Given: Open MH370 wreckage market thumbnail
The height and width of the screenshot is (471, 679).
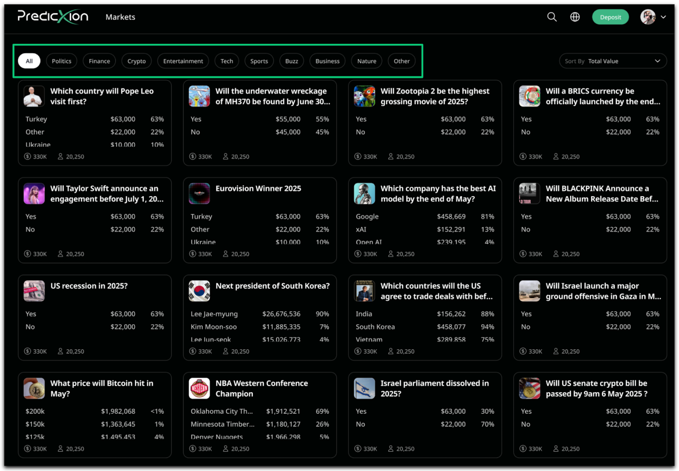Looking at the screenshot, I should tap(199, 96).
